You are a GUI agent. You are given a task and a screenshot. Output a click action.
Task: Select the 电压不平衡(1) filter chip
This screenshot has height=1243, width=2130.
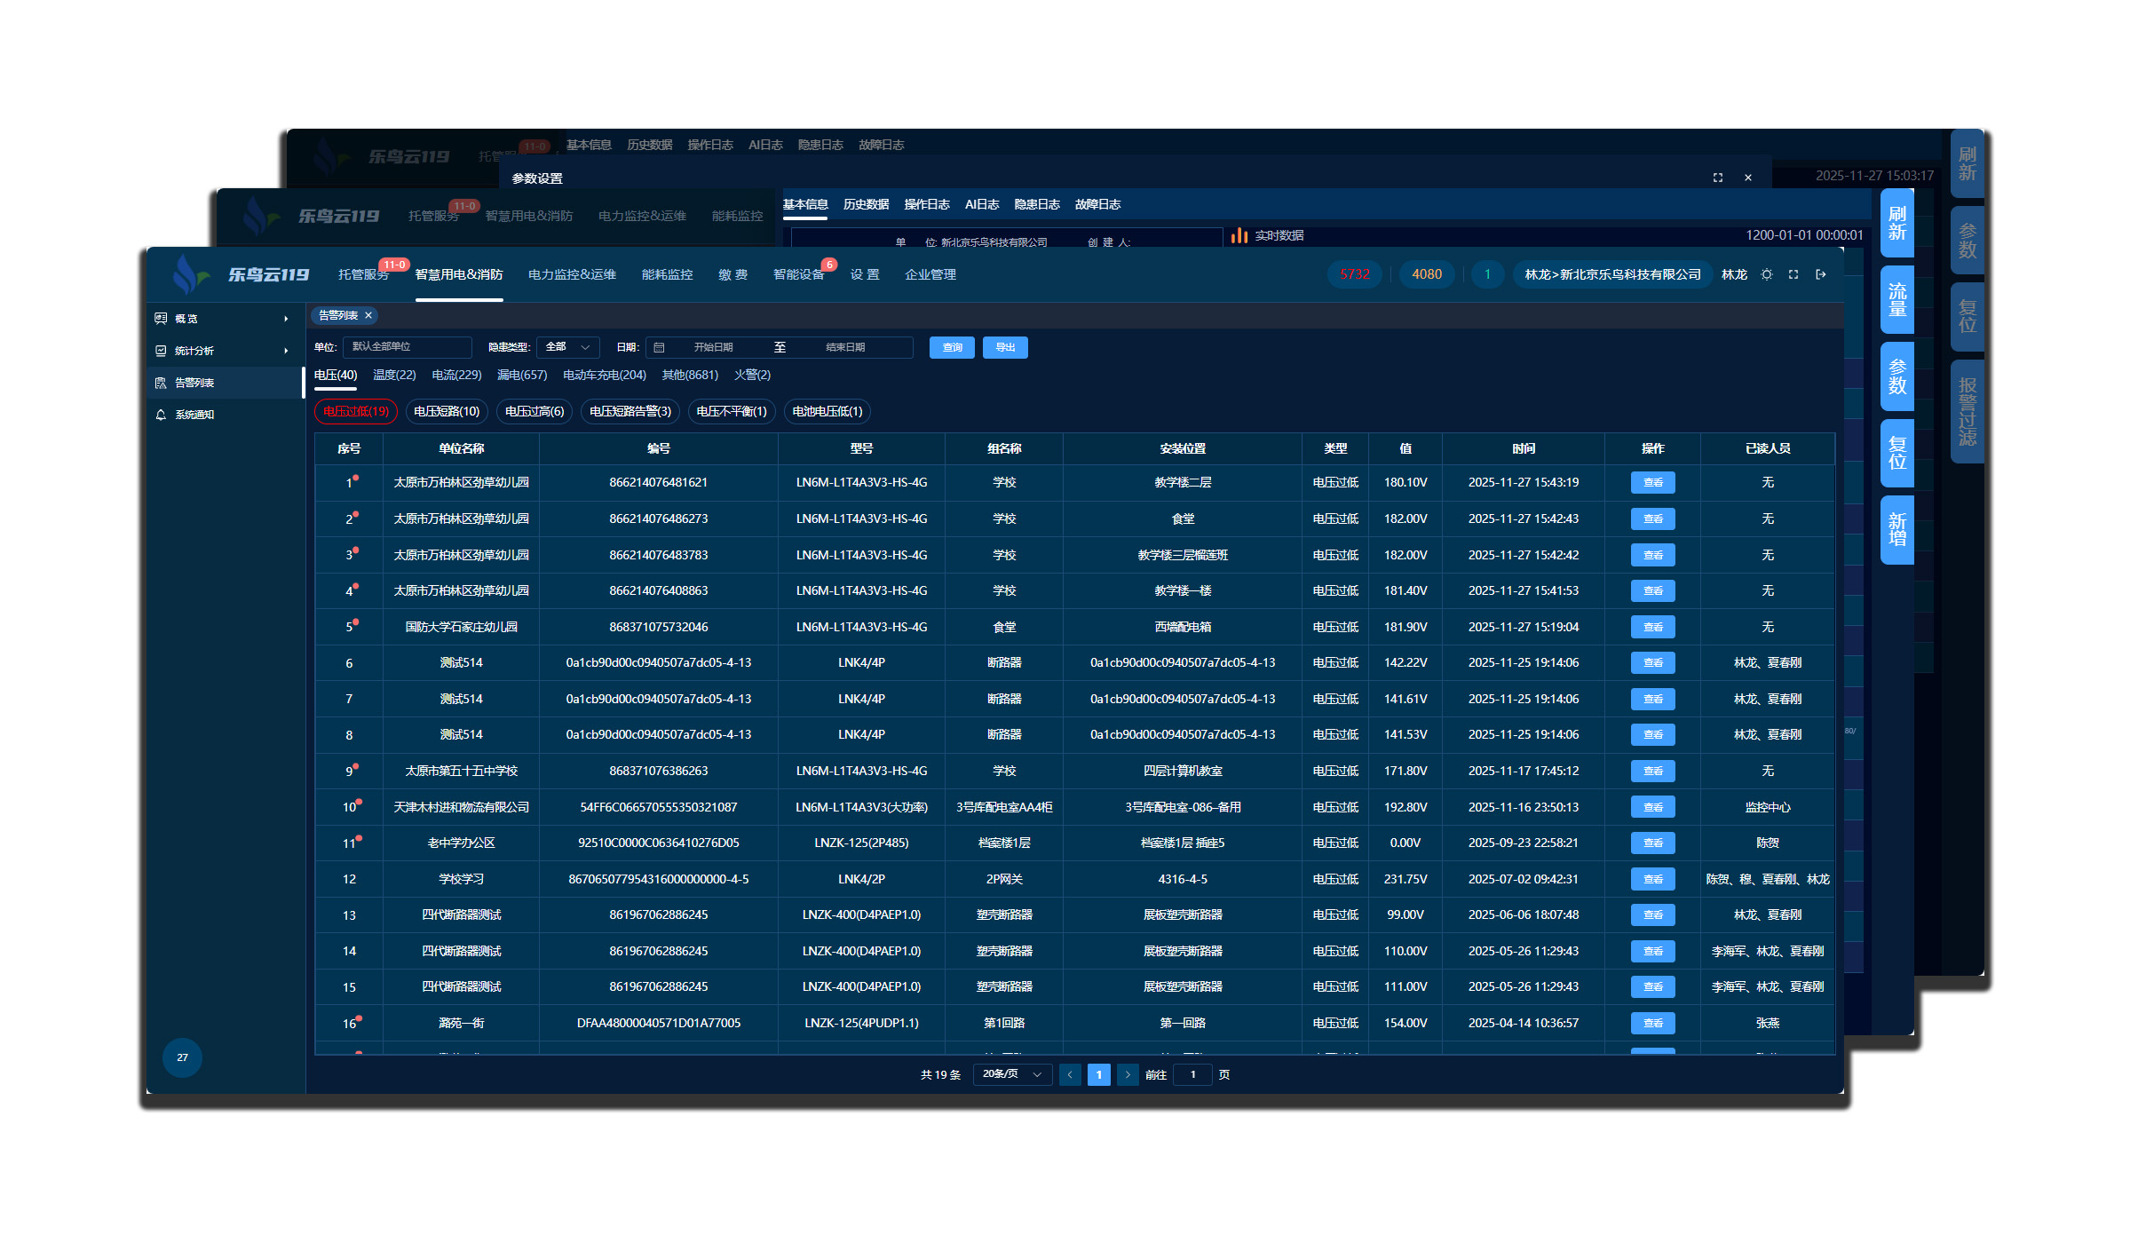click(x=732, y=411)
